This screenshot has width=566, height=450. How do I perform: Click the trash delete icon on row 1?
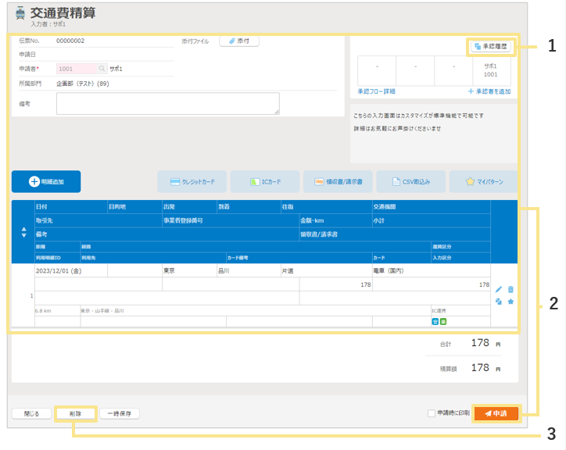[x=510, y=289]
